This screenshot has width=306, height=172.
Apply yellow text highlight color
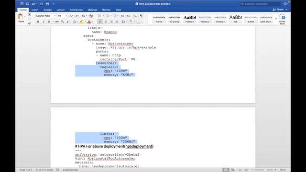pyautogui.click(x=81, y=21)
